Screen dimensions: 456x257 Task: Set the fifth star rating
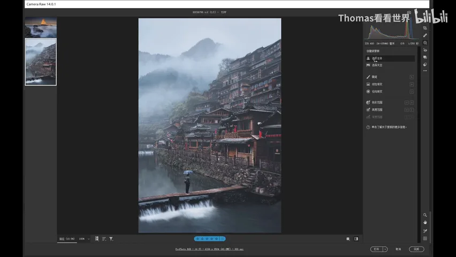point(216,239)
